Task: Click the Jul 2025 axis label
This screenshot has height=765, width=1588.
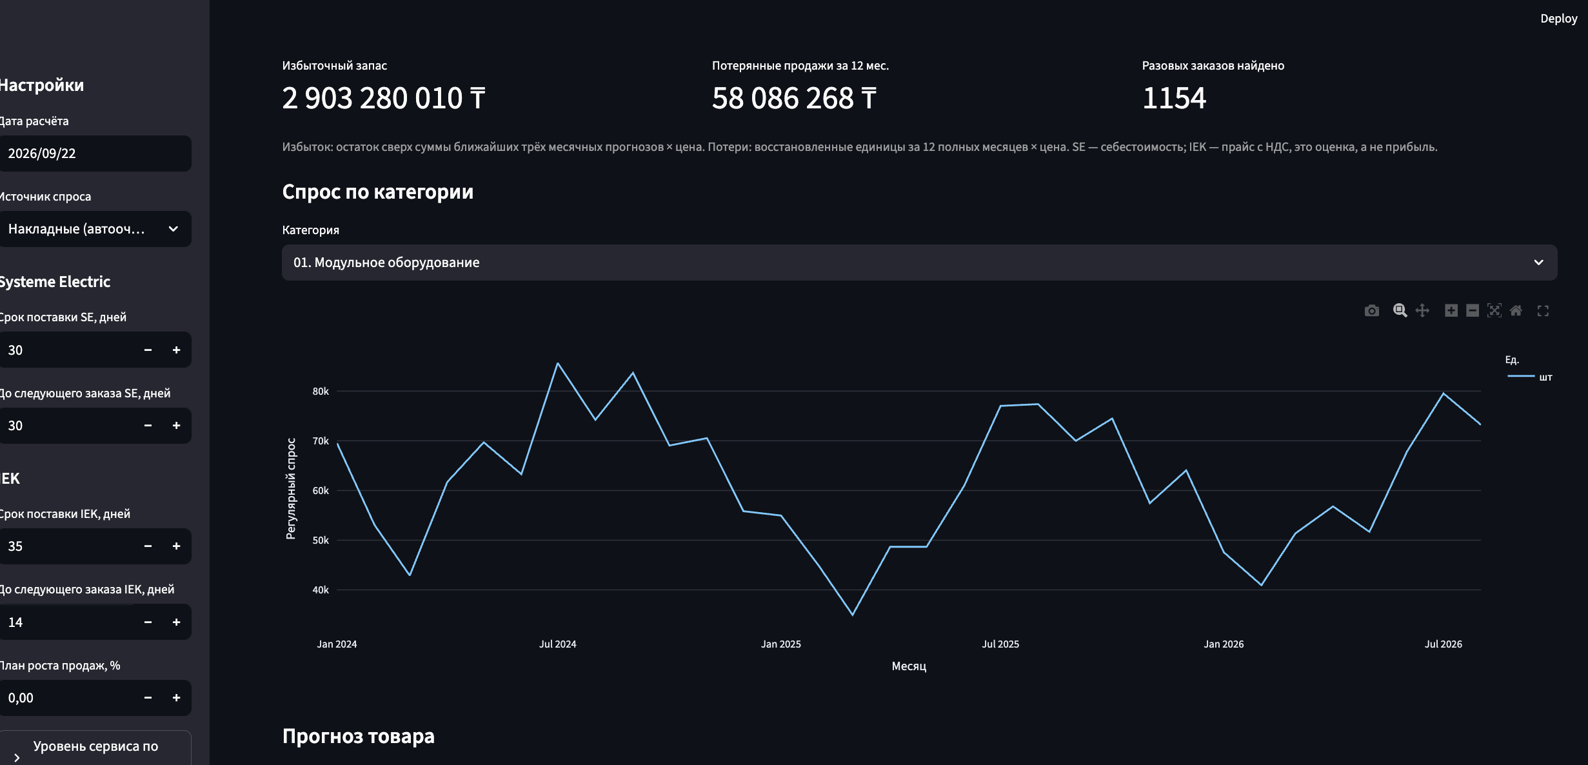Action: point(1000,644)
